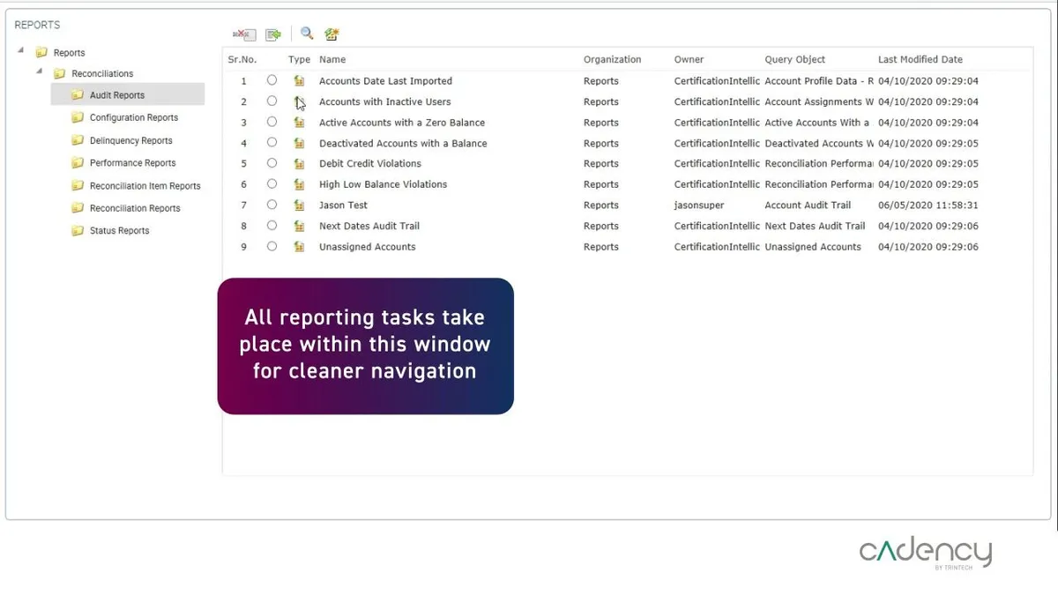Viewport: 1058px width, 595px height.
Task: Select radio button for Unassigned Accounts
Action: [x=272, y=246]
